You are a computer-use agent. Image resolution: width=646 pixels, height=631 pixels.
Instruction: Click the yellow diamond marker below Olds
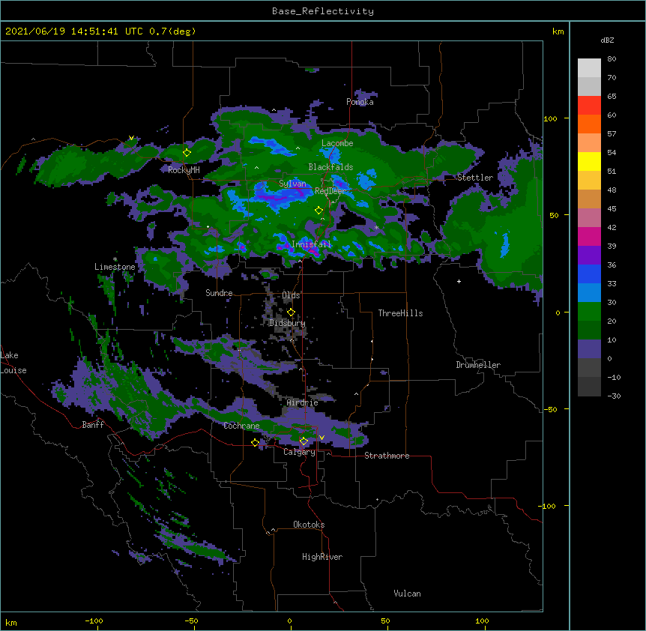[x=291, y=313]
